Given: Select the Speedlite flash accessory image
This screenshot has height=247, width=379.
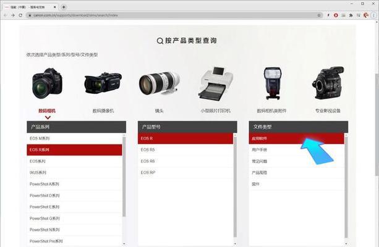Looking at the screenshot, I should [273, 83].
